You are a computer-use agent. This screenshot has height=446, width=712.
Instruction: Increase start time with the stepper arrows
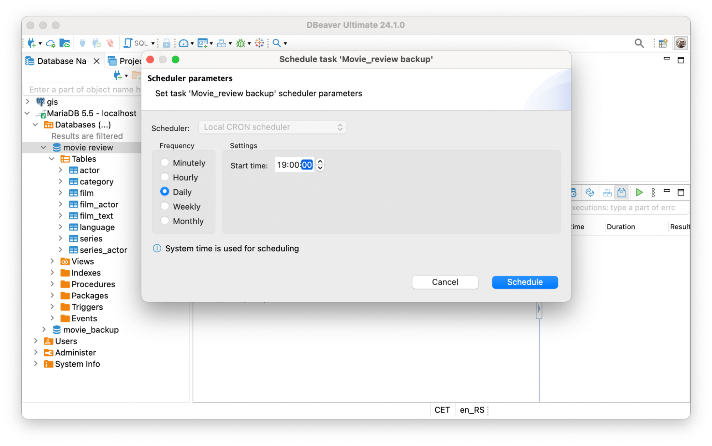point(320,162)
